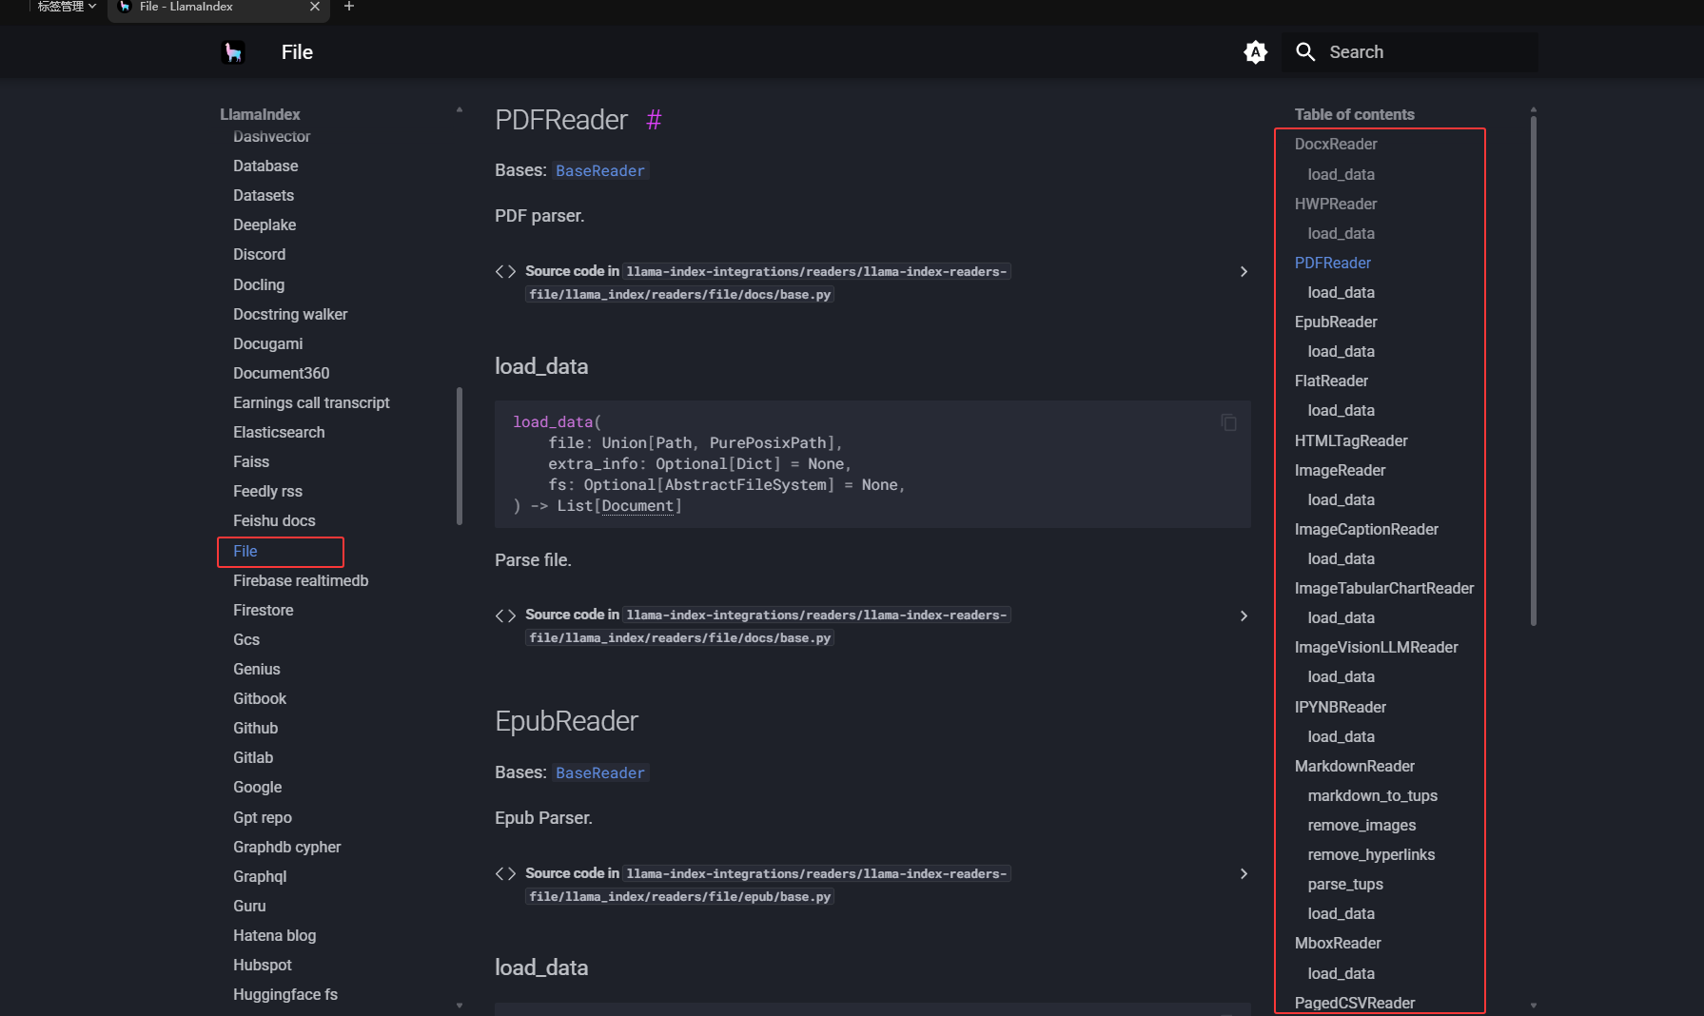
Task: Open Genius in the sidebar
Action: pos(257,669)
